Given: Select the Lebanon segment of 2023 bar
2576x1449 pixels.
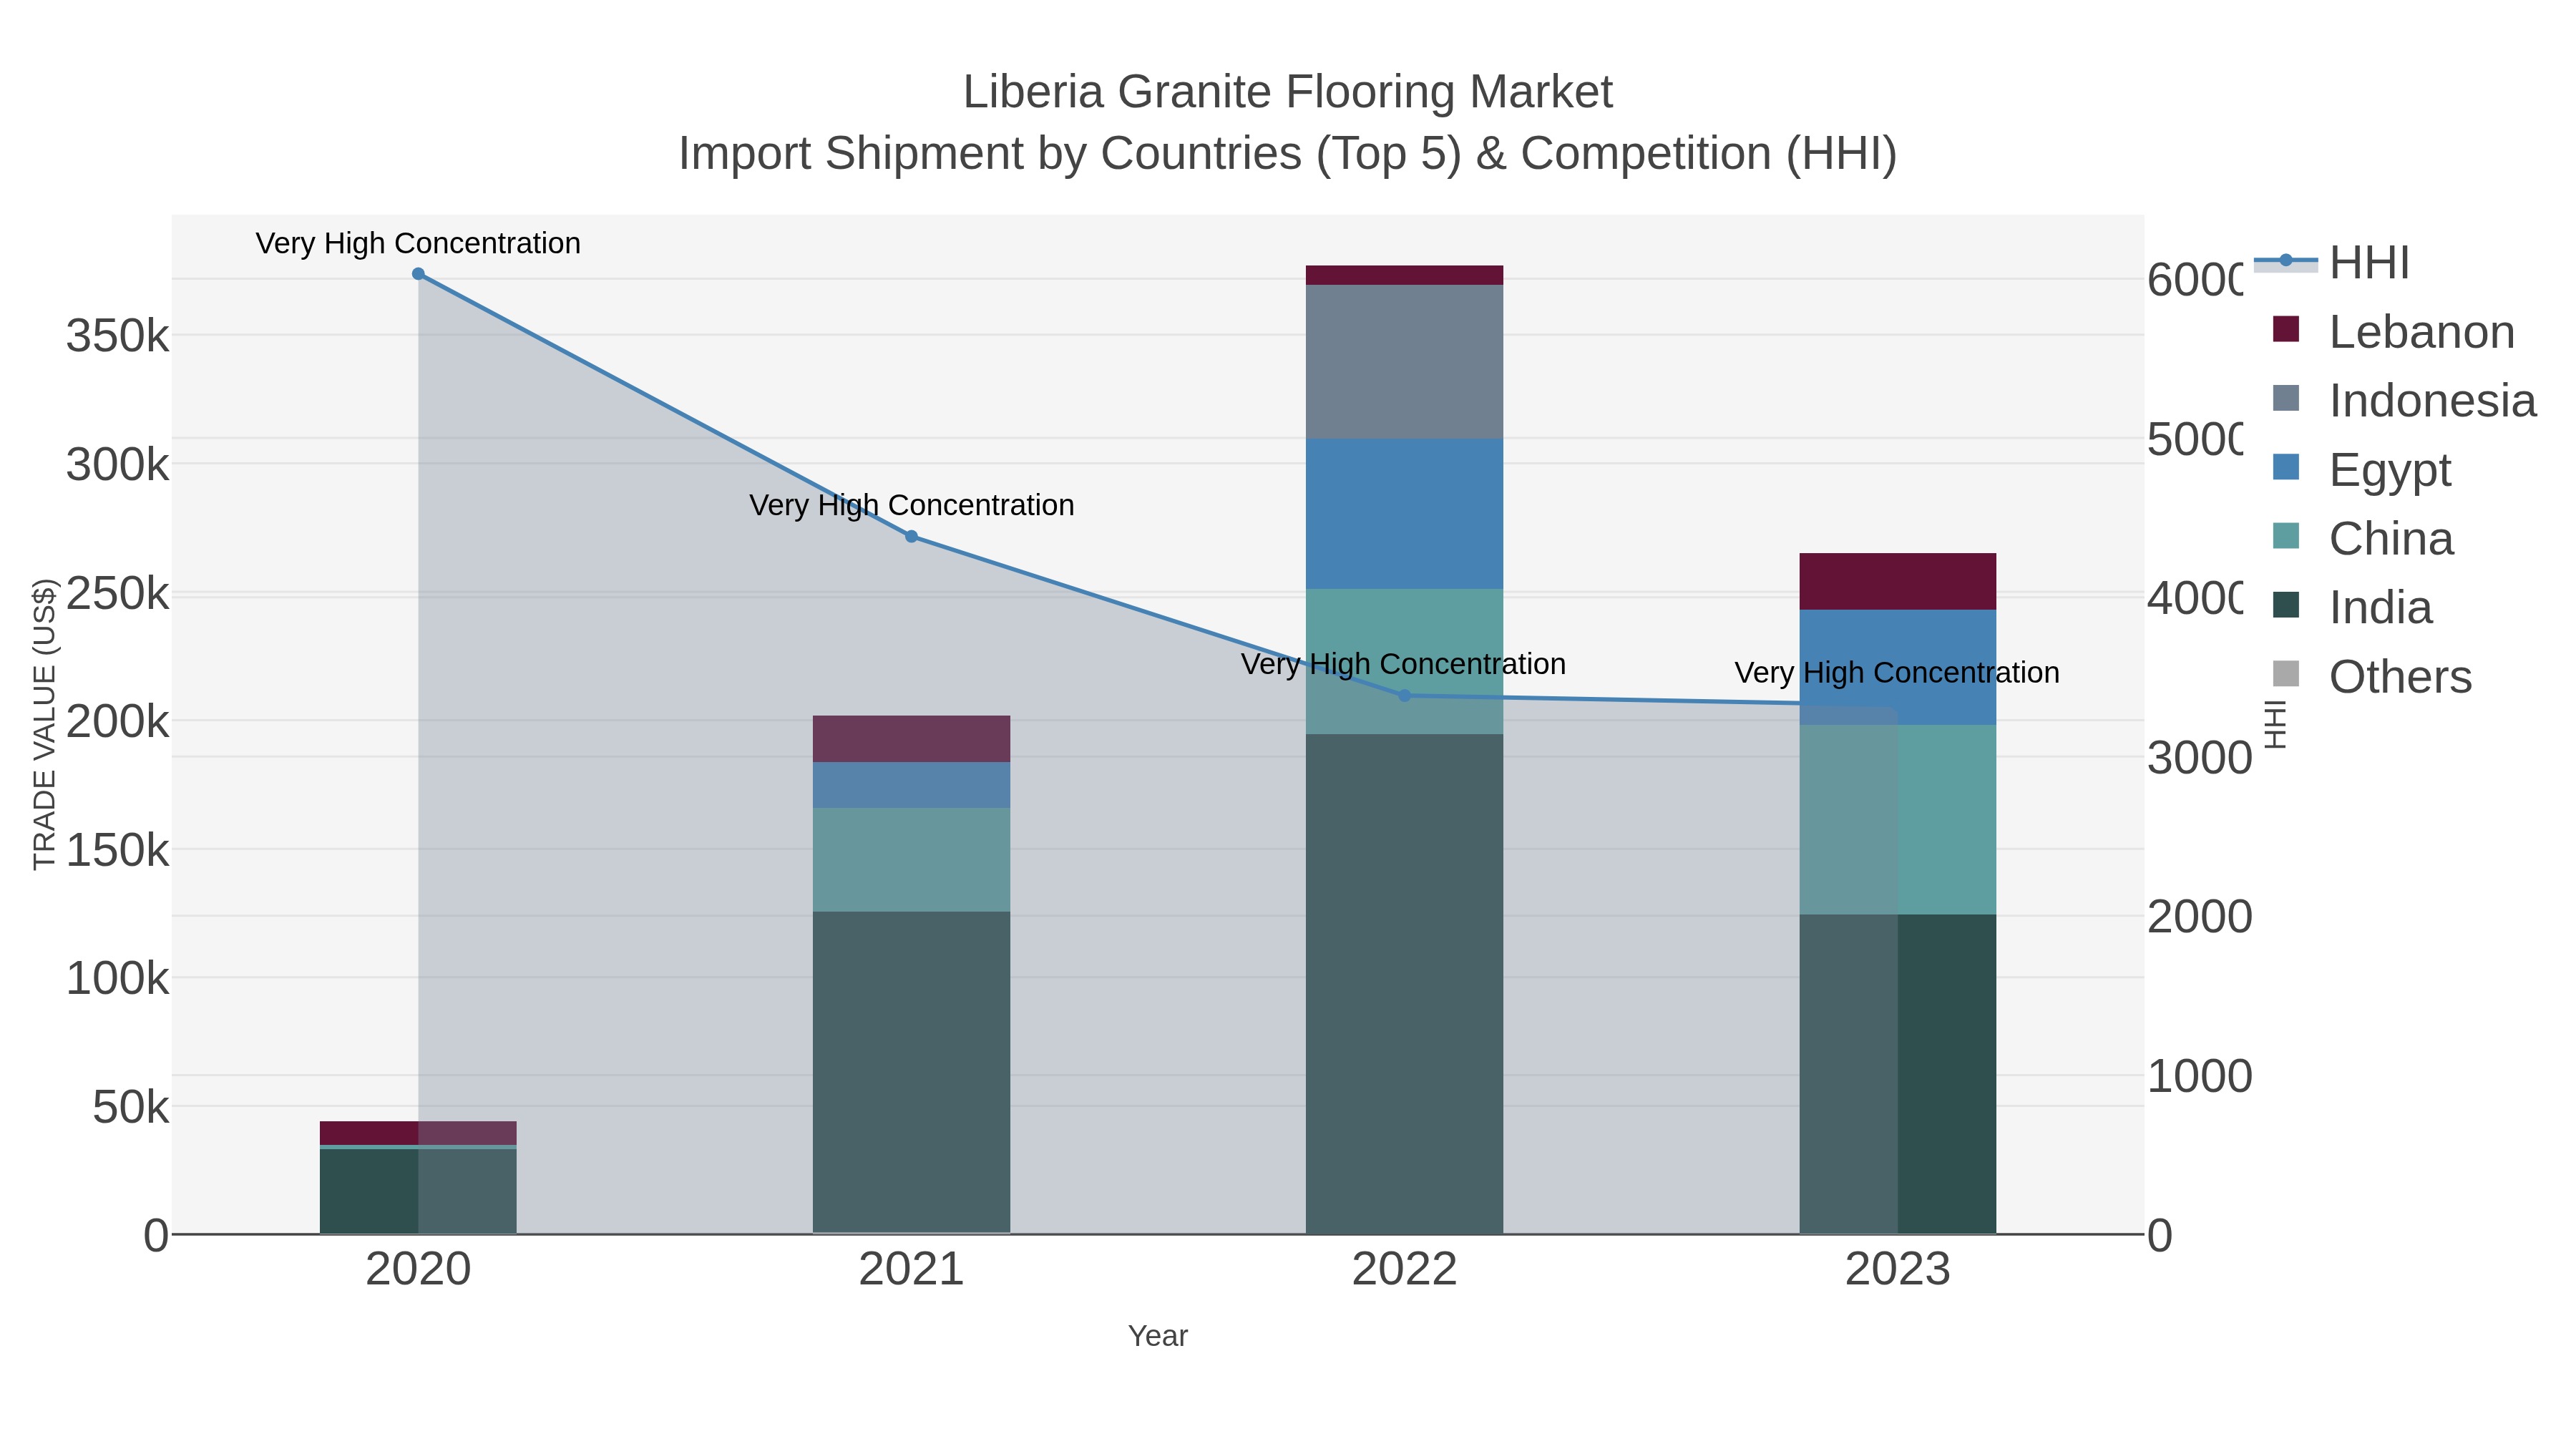Looking at the screenshot, I should coord(1897,581).
